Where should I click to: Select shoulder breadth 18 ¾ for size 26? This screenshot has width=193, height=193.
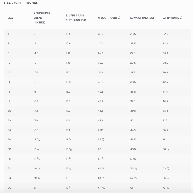tap(36, 140)
